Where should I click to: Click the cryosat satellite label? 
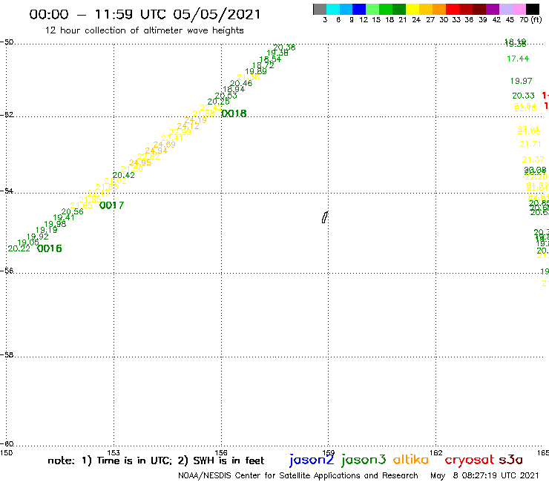click(x=470, y=460)
